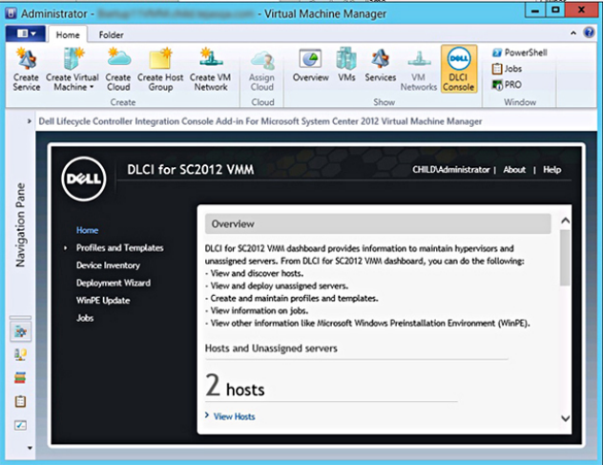The width and height of the screenshot is (603, 465).
Task: Click the CHILD\Administrator user label
Action: 450,170
